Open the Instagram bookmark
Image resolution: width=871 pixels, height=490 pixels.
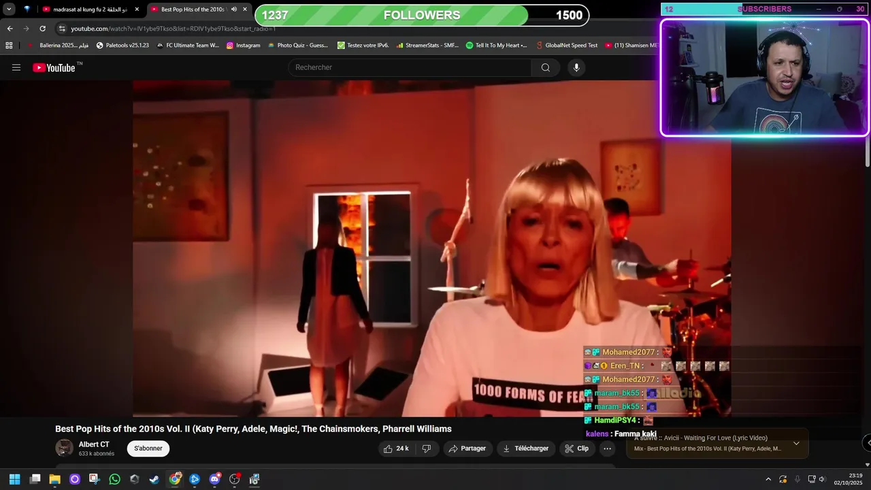pos(243,46)
